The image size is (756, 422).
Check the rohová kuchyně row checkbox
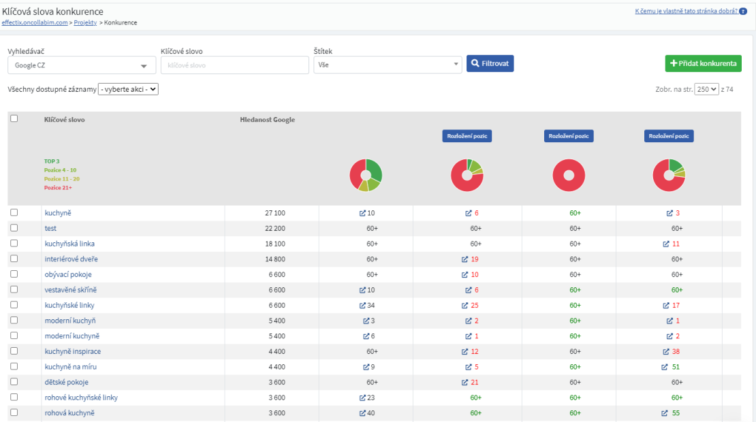click(14, 412)
